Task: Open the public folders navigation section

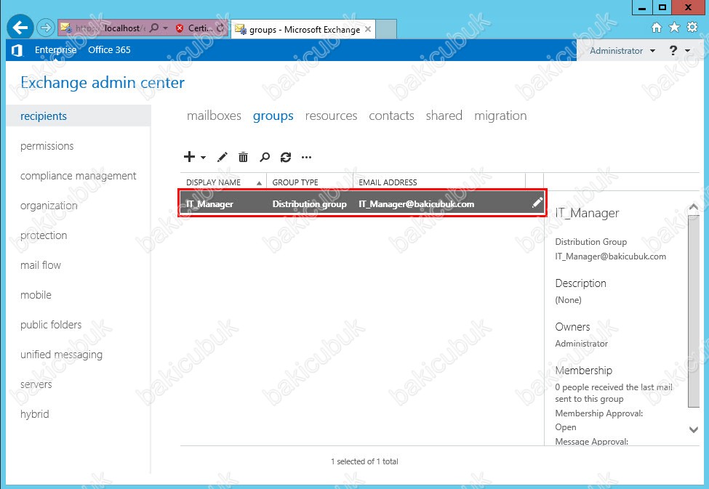Action: [x=51, y=325]
